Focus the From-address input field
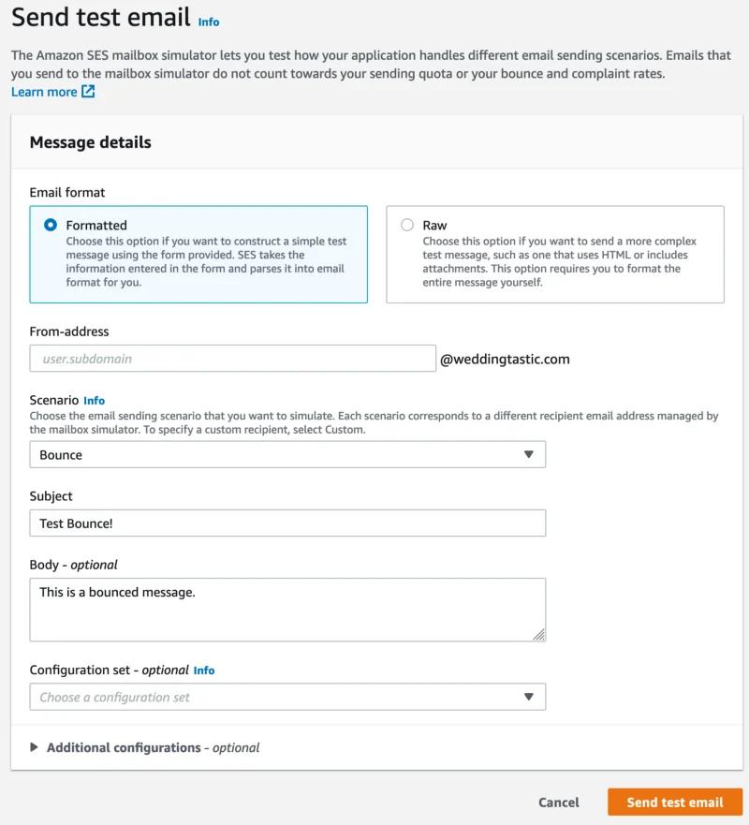This screenshot has height=825, width=749. coord(232,359)
